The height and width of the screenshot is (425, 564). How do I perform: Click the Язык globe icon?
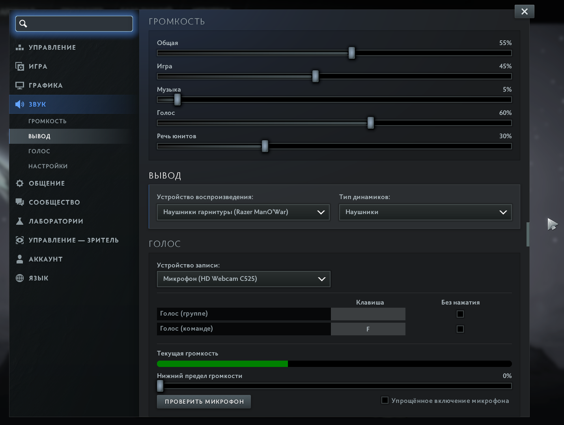[x=20, y=278]
